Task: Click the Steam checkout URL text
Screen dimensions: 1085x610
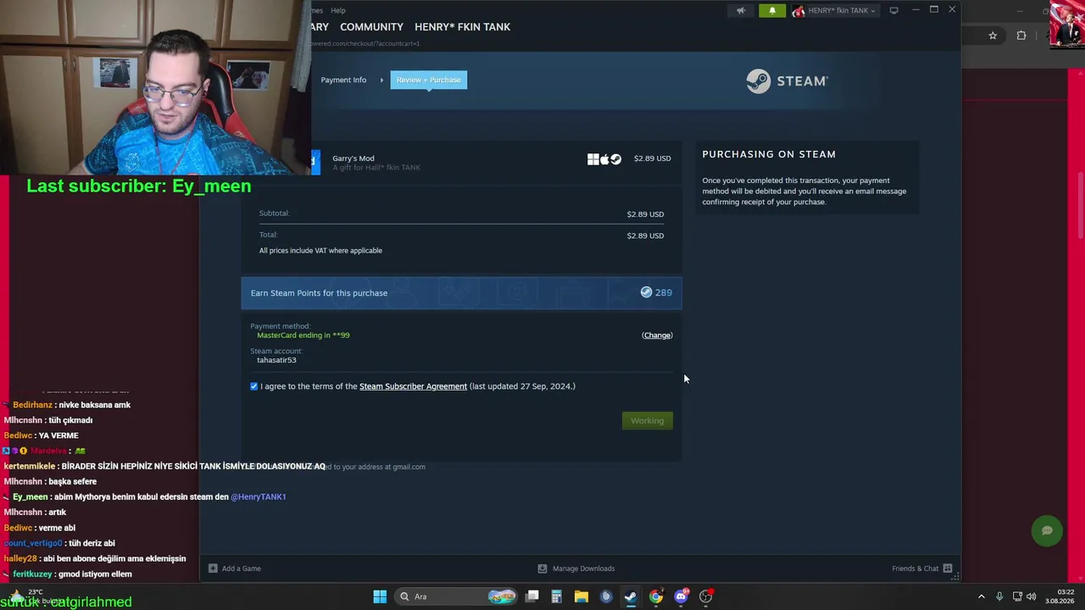Action: click(x=366, y=43)
